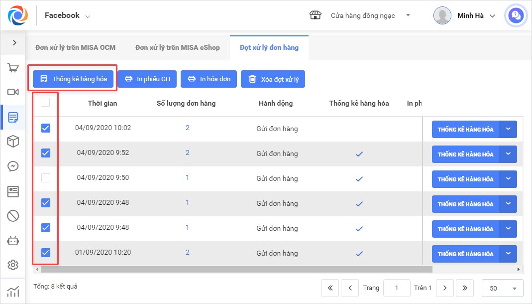
Task: Switch to Đơn xử lý trên MISA OCM tab
Action: pos(75,48)
